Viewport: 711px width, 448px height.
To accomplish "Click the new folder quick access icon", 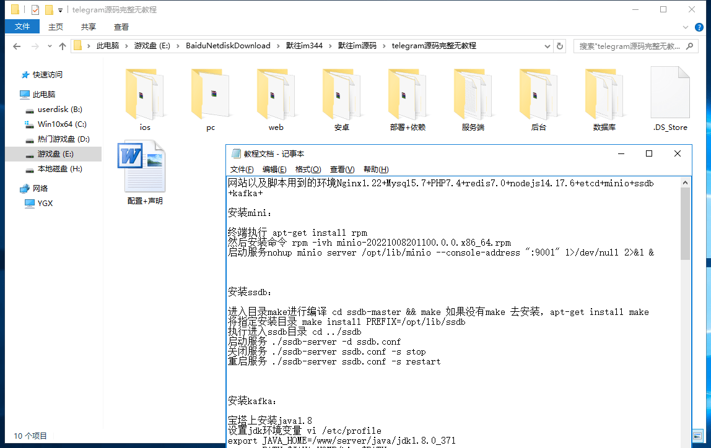I will [48, 9].
